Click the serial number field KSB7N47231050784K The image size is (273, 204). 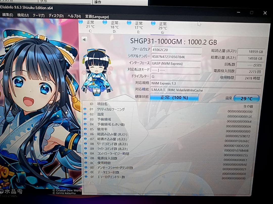click(176, 57)
